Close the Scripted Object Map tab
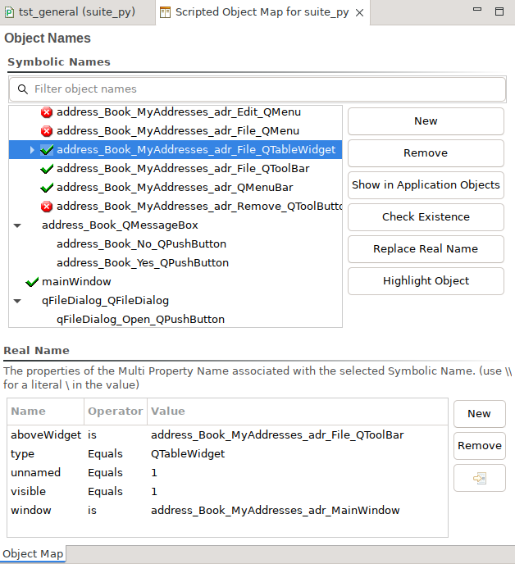Viewport: 515px width, 564px height. [x=359, y=13]
